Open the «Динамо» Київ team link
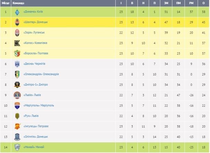The height and width of the screenshot is (153, 210). pos(33,12)
